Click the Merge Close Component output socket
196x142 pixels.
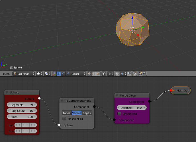click(x=149, y=101)
